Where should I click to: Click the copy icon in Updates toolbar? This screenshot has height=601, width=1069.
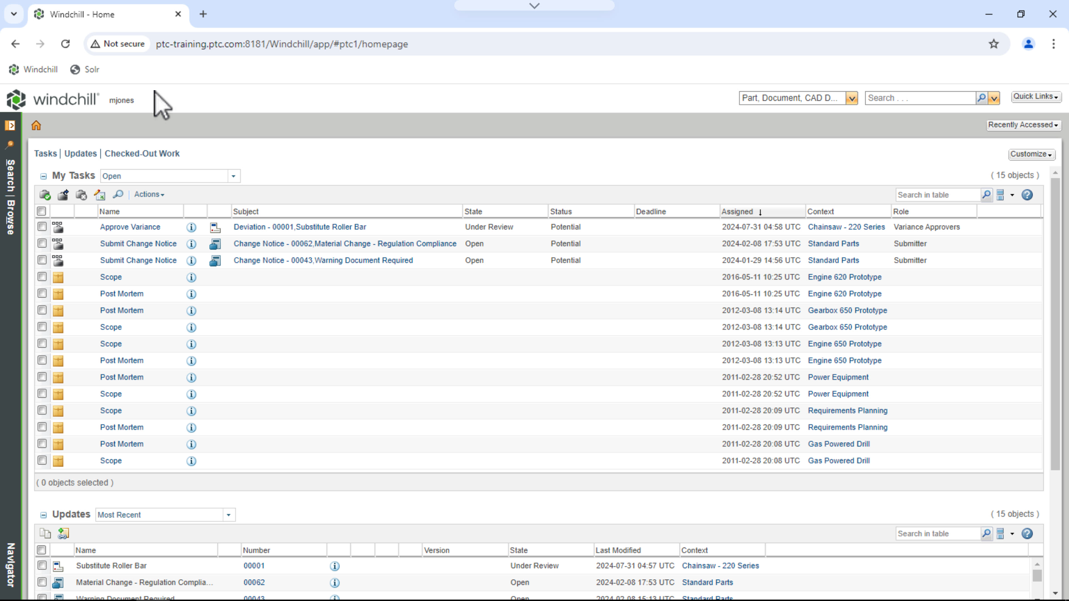(45, 533)
